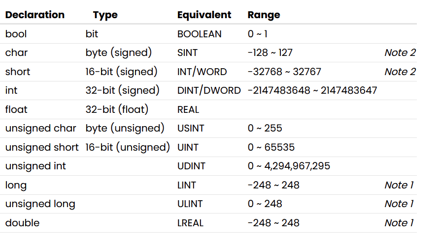This screenshot has width=443, height=239.
Task: Click Note 2 in the char row
Action: pos(400,53)
